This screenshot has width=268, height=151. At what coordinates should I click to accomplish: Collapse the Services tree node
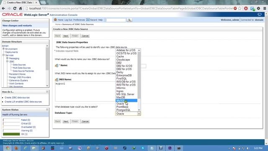(x=4, y=55)
